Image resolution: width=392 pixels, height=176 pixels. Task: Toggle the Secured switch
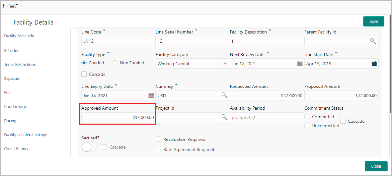tap(89, 147)
